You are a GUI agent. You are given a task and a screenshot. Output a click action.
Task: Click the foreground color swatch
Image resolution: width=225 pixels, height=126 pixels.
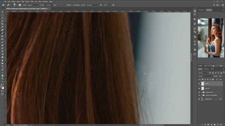click(x=1, y=87)
